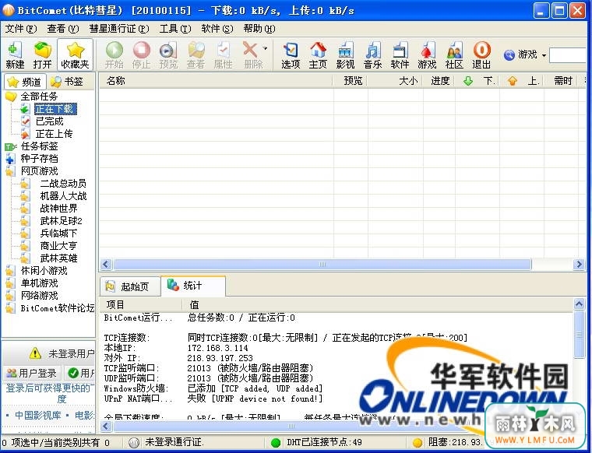The image size is (592, 453).
Task: Open the 查看(V) menu
Action: pos(62,28)
